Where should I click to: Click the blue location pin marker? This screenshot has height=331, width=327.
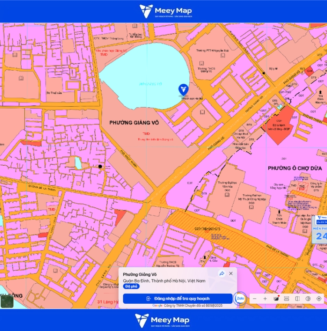(183, 90)
